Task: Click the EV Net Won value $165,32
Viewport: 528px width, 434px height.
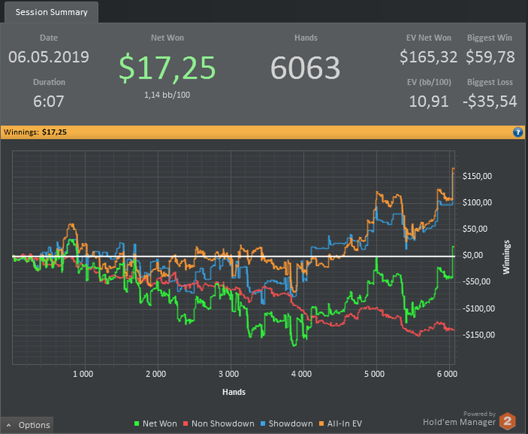Action: 428,57
